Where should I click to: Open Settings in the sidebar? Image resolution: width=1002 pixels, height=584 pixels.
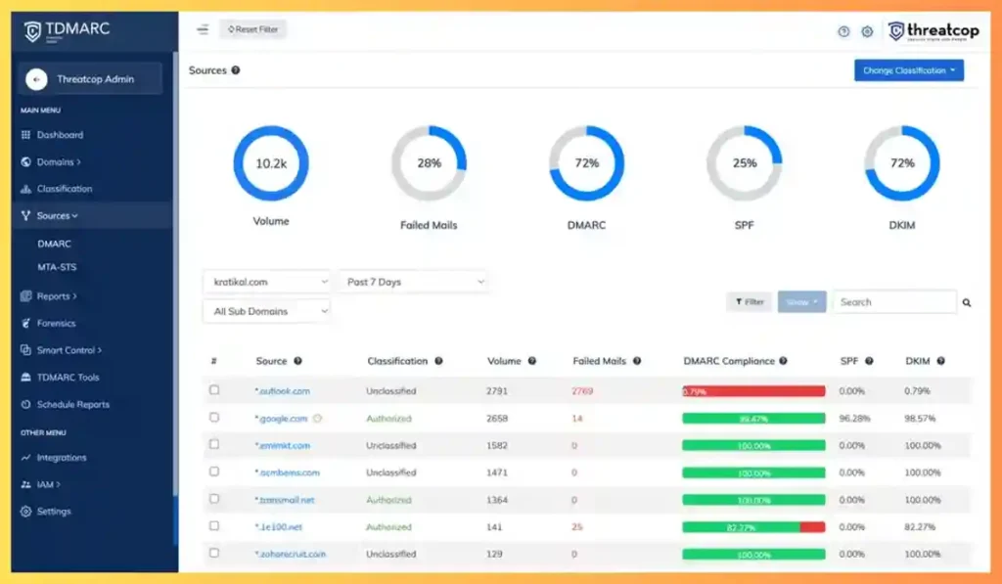54,512
